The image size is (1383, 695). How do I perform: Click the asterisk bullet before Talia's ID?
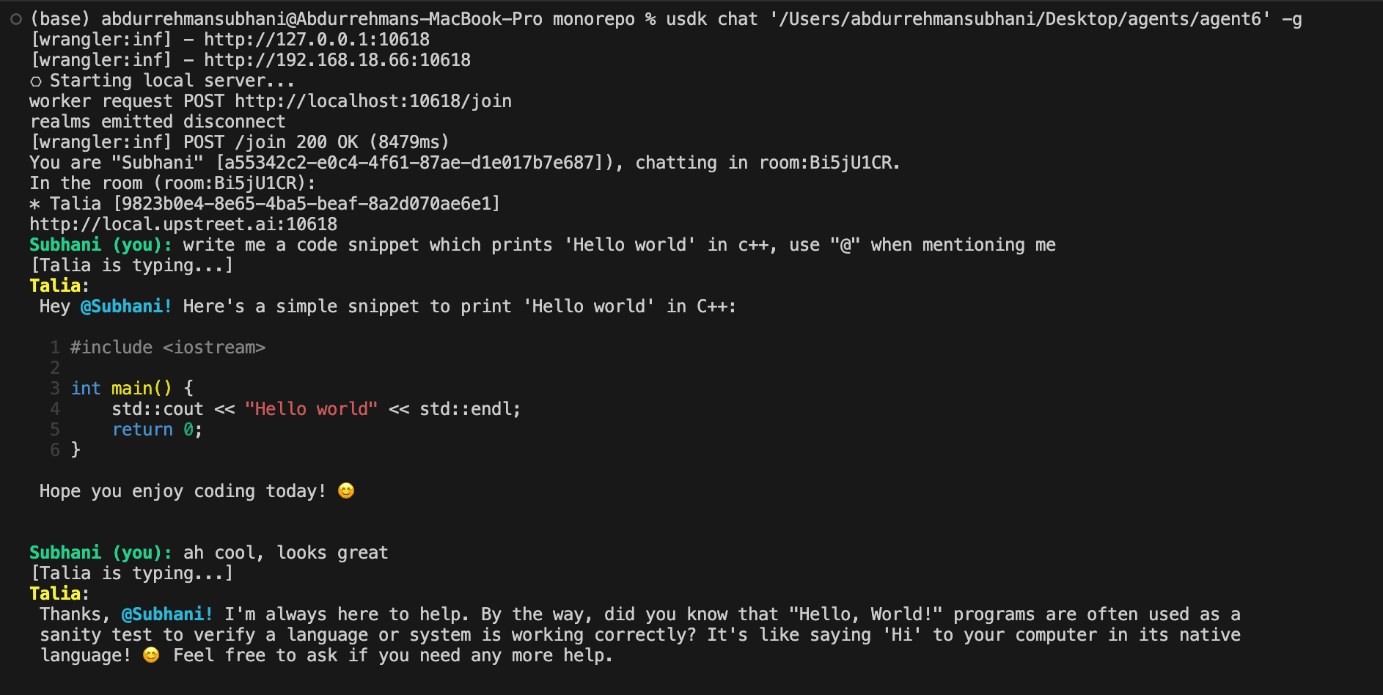coord(34,204)
